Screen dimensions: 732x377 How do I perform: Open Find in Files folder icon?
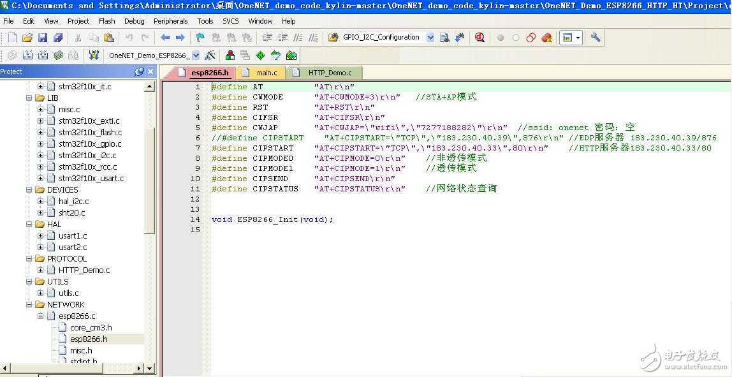coord(333,38)
